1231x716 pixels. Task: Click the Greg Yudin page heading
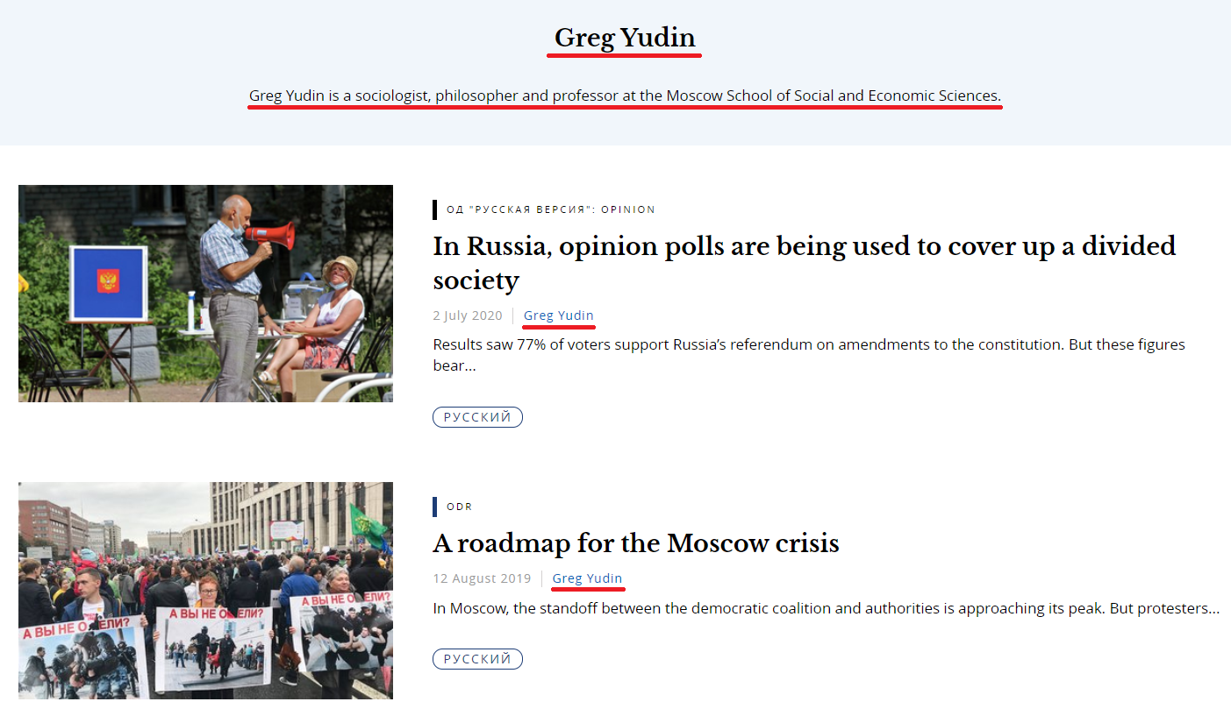coord(625,38)
